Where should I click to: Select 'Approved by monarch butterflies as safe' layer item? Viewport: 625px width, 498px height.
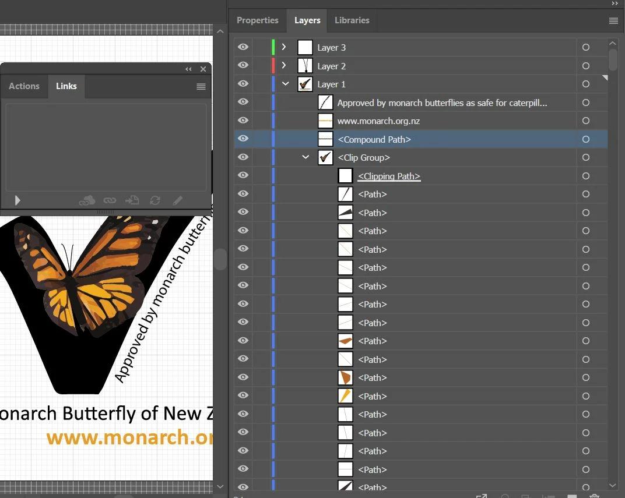pyautogui.click(x=442, y=103)
